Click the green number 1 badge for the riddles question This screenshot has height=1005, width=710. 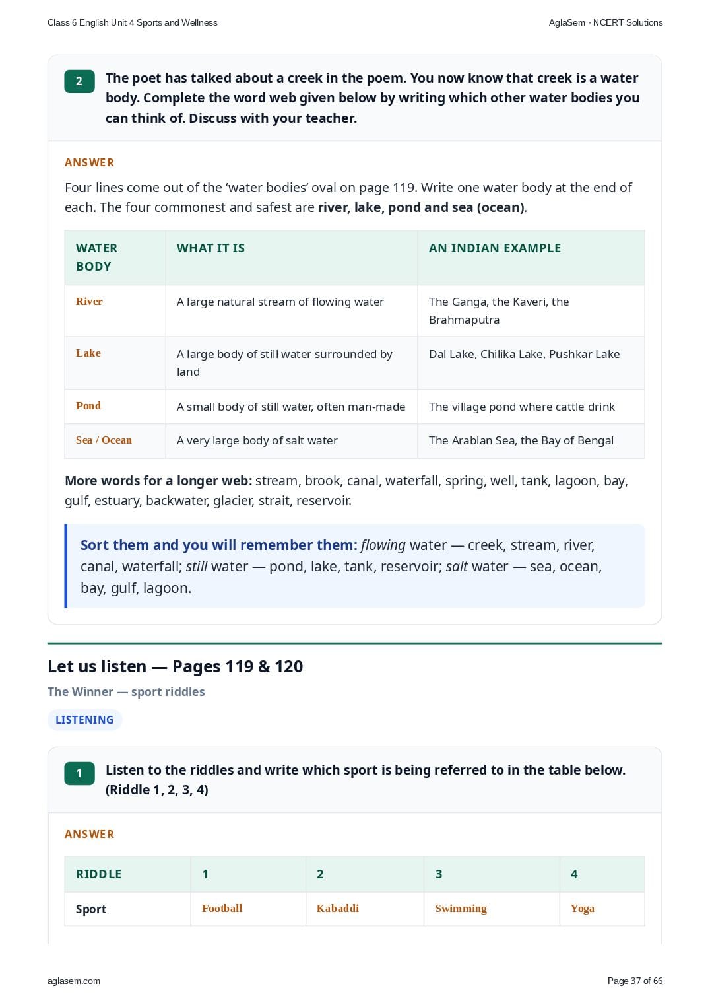click(79, 773)
